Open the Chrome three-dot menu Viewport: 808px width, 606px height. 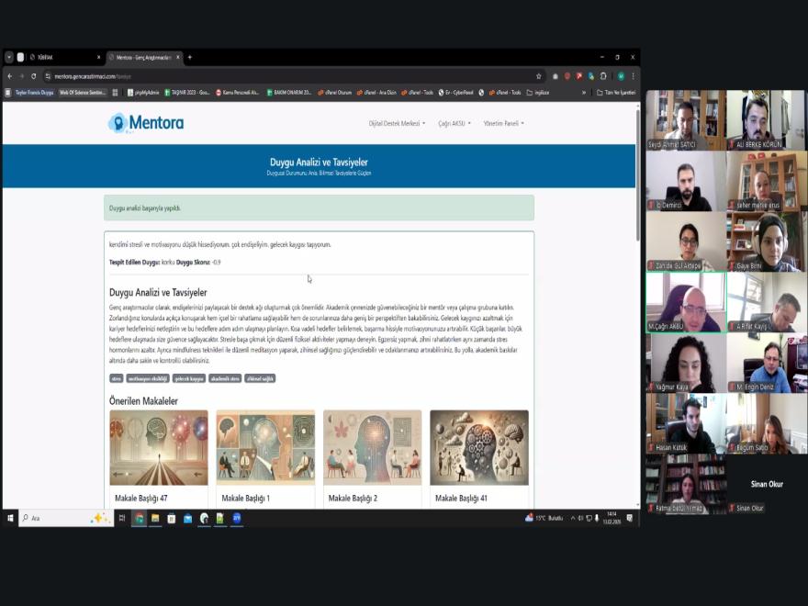[x=633, y=76]
